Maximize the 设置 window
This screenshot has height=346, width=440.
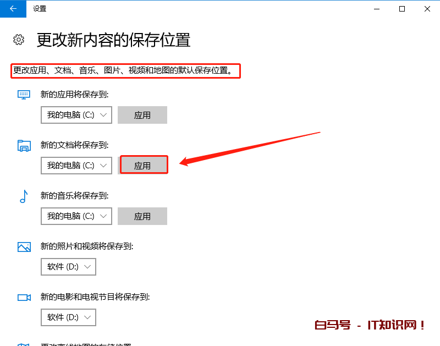pos(402,8)
